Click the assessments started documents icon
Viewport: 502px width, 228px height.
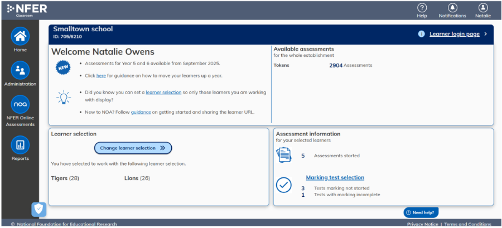(284, 155)
